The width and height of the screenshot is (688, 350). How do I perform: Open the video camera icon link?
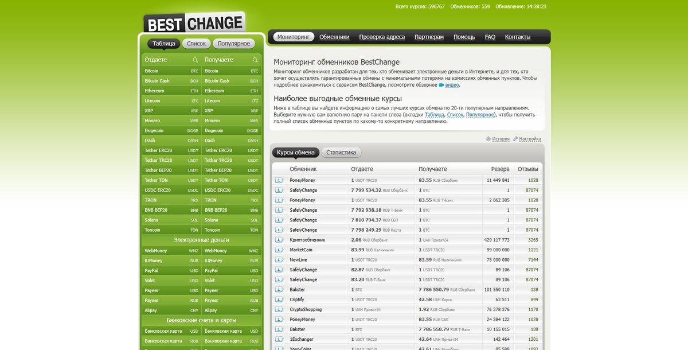click(x=441, y=85)
